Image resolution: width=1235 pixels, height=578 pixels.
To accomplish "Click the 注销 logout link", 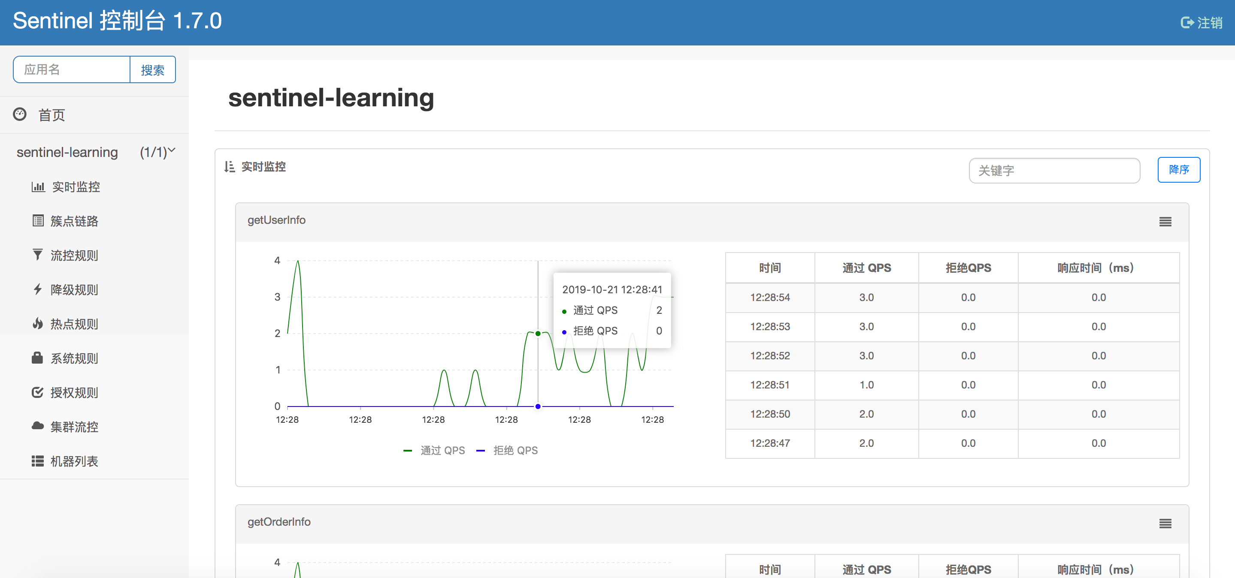I will click(x=1202, y=22).
